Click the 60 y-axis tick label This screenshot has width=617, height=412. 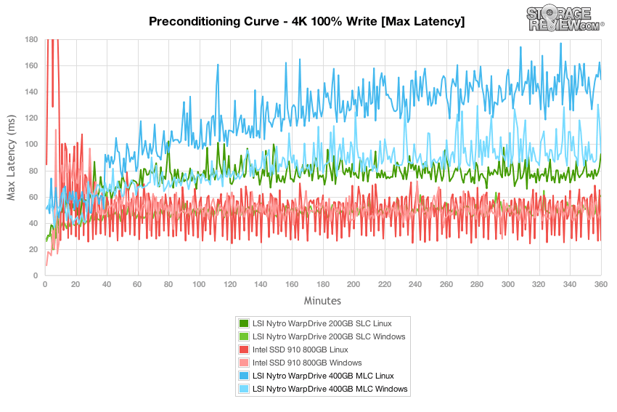click(34, 197)
